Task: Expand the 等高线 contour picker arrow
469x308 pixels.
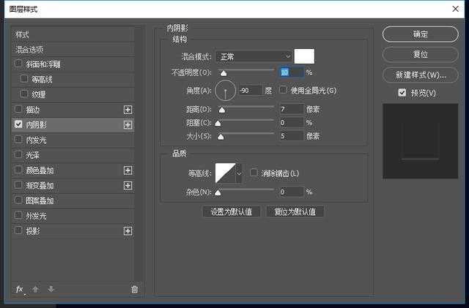Action: (x=239, y=173)
